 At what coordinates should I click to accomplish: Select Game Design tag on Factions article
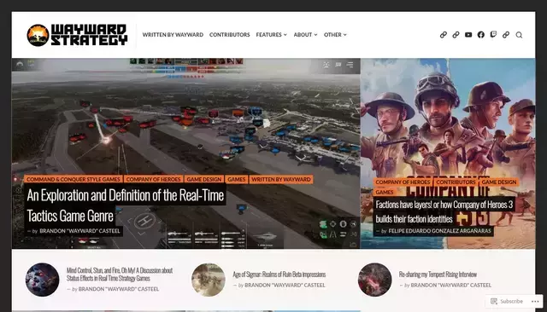point(498,182)
